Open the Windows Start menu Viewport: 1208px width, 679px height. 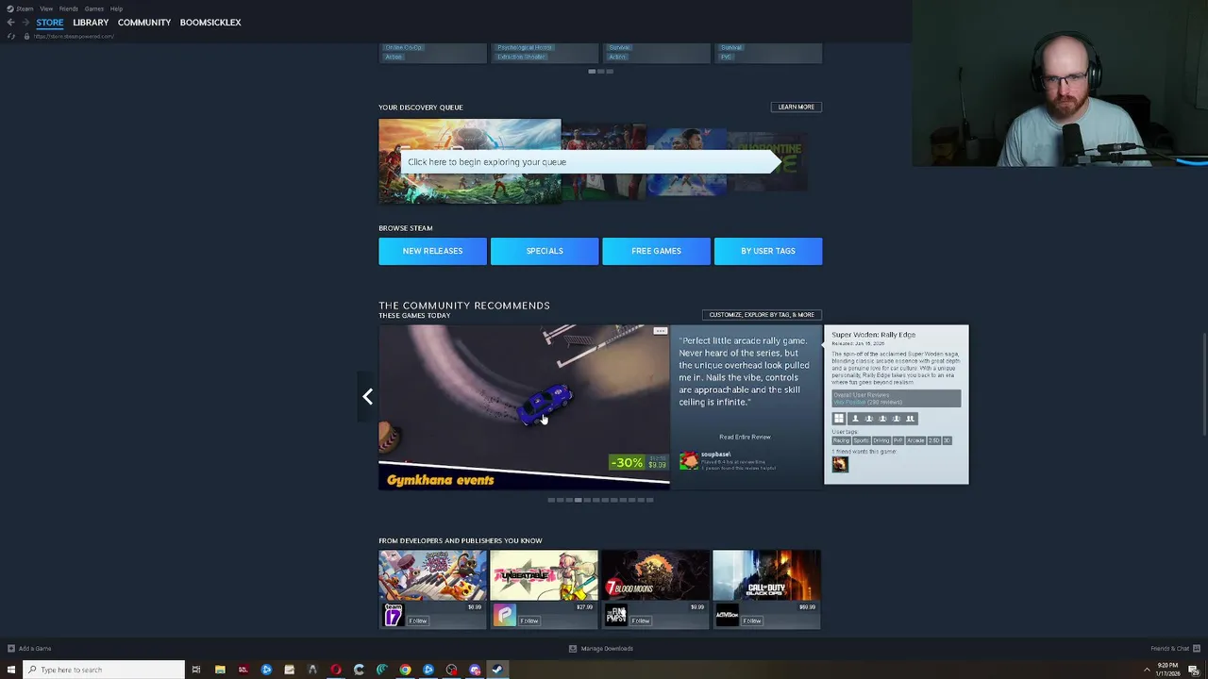(x=11, y=670)
